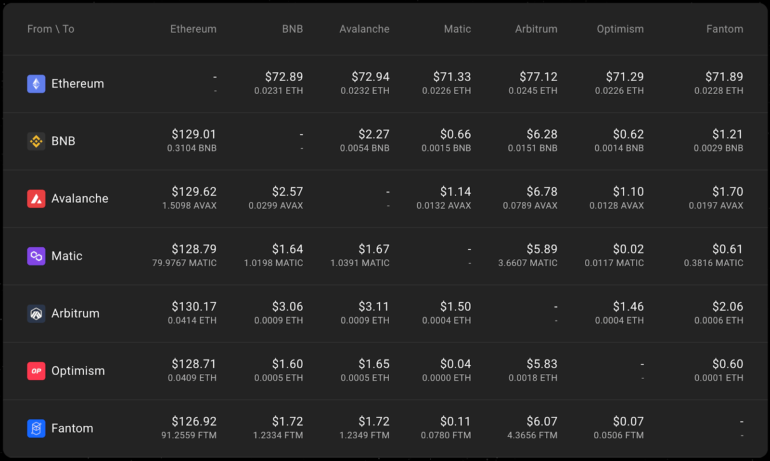Click the red Optimism OP icon
The height and width of the screenshot is (461, 770).
[x=36, y=371]
